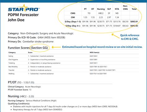Viewport: 147px width, 112px height.
Task: Select the "Respiratory therapy for all 7 days" bullet
Action: coord(38,110)
